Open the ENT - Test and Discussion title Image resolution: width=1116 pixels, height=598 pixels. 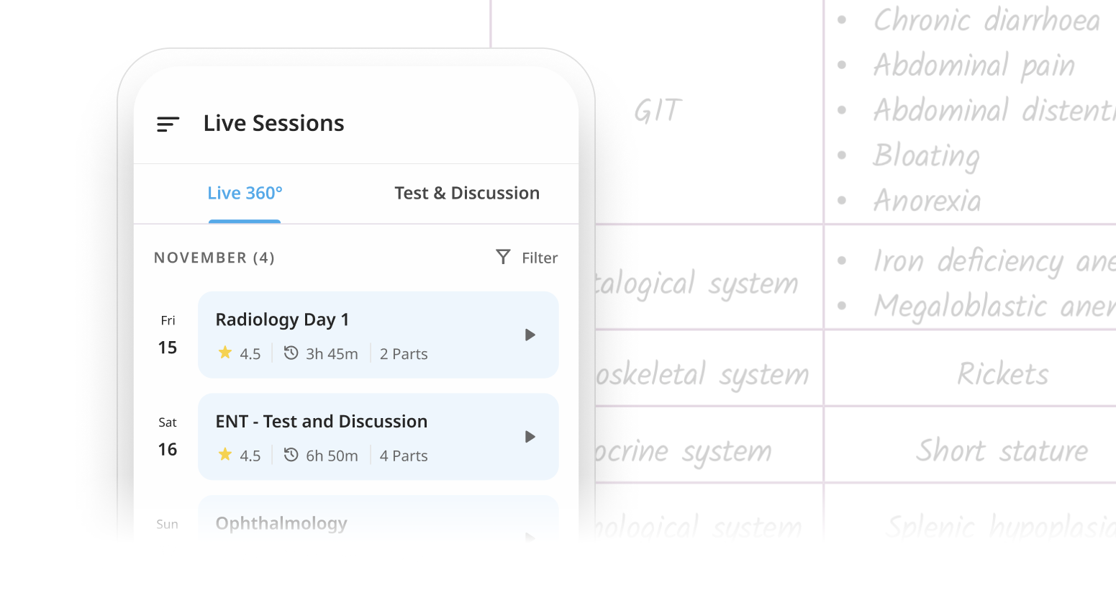(x=321, y=422)
